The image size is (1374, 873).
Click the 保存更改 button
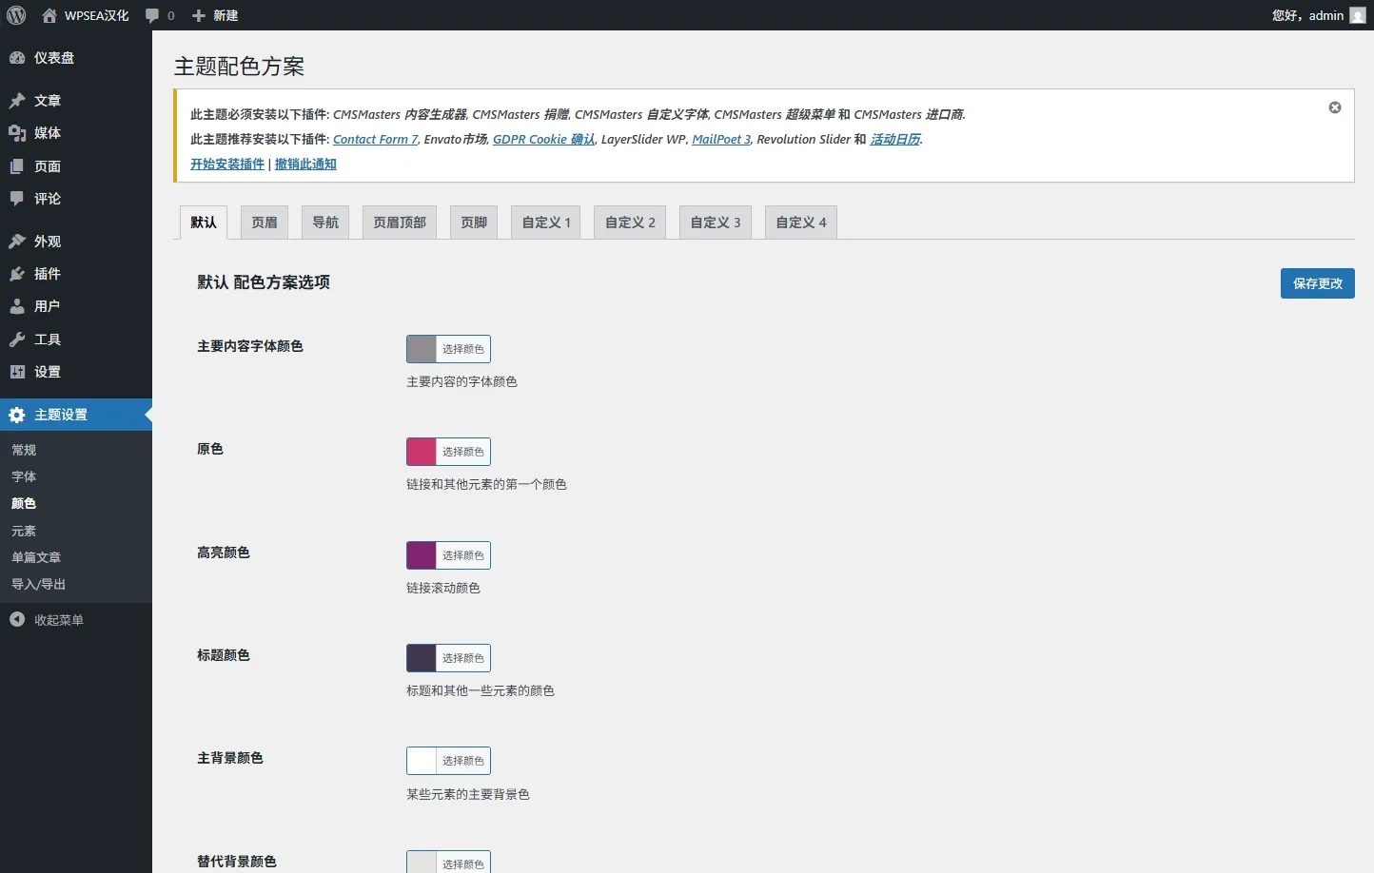1317,283
